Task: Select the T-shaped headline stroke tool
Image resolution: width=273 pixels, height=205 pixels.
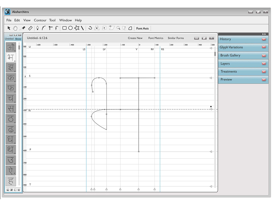Action: click(x=51, y=28)
